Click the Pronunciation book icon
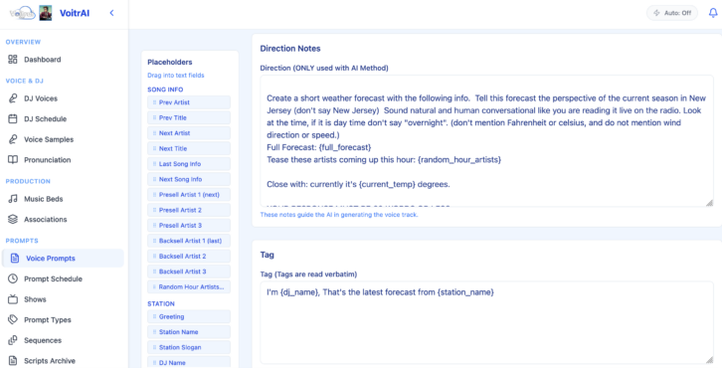The width and height of the screenshot is (722, 368). pyautogui.click(x=13, y=160)
